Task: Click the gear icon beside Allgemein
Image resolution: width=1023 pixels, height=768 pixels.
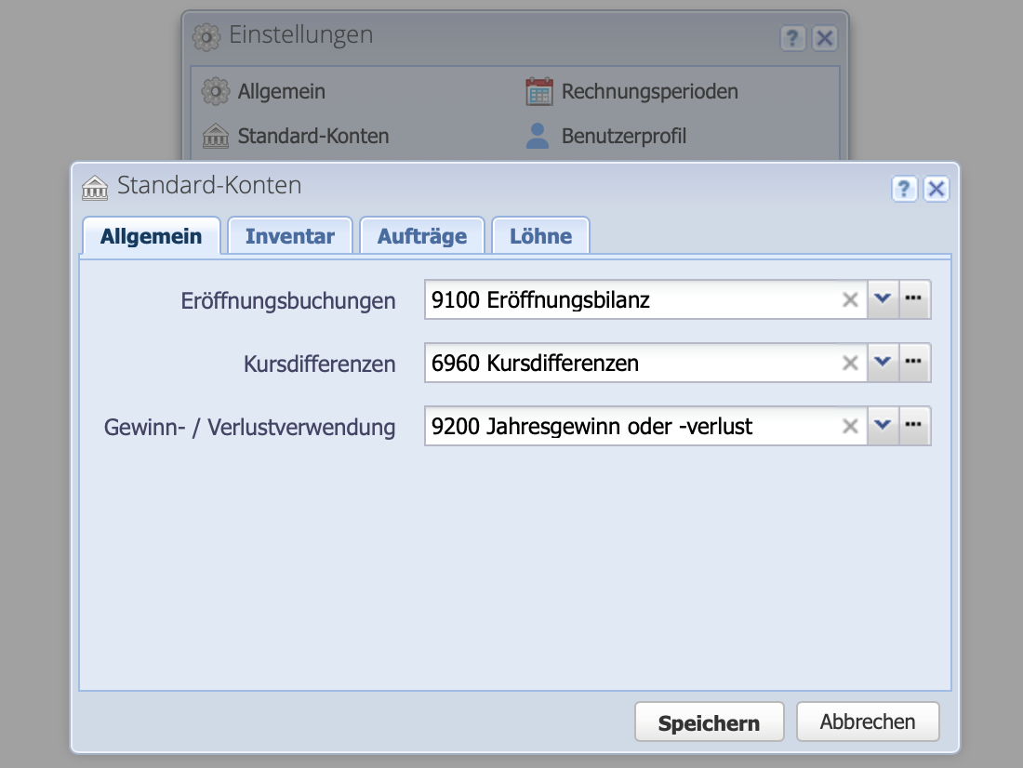Action: pos(216,90)
